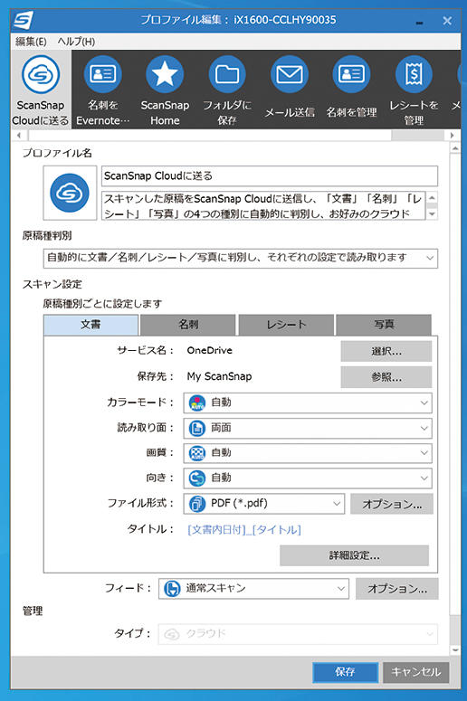Select the 名刺をEvernote profile icon
467x701 pixels.
103,74
